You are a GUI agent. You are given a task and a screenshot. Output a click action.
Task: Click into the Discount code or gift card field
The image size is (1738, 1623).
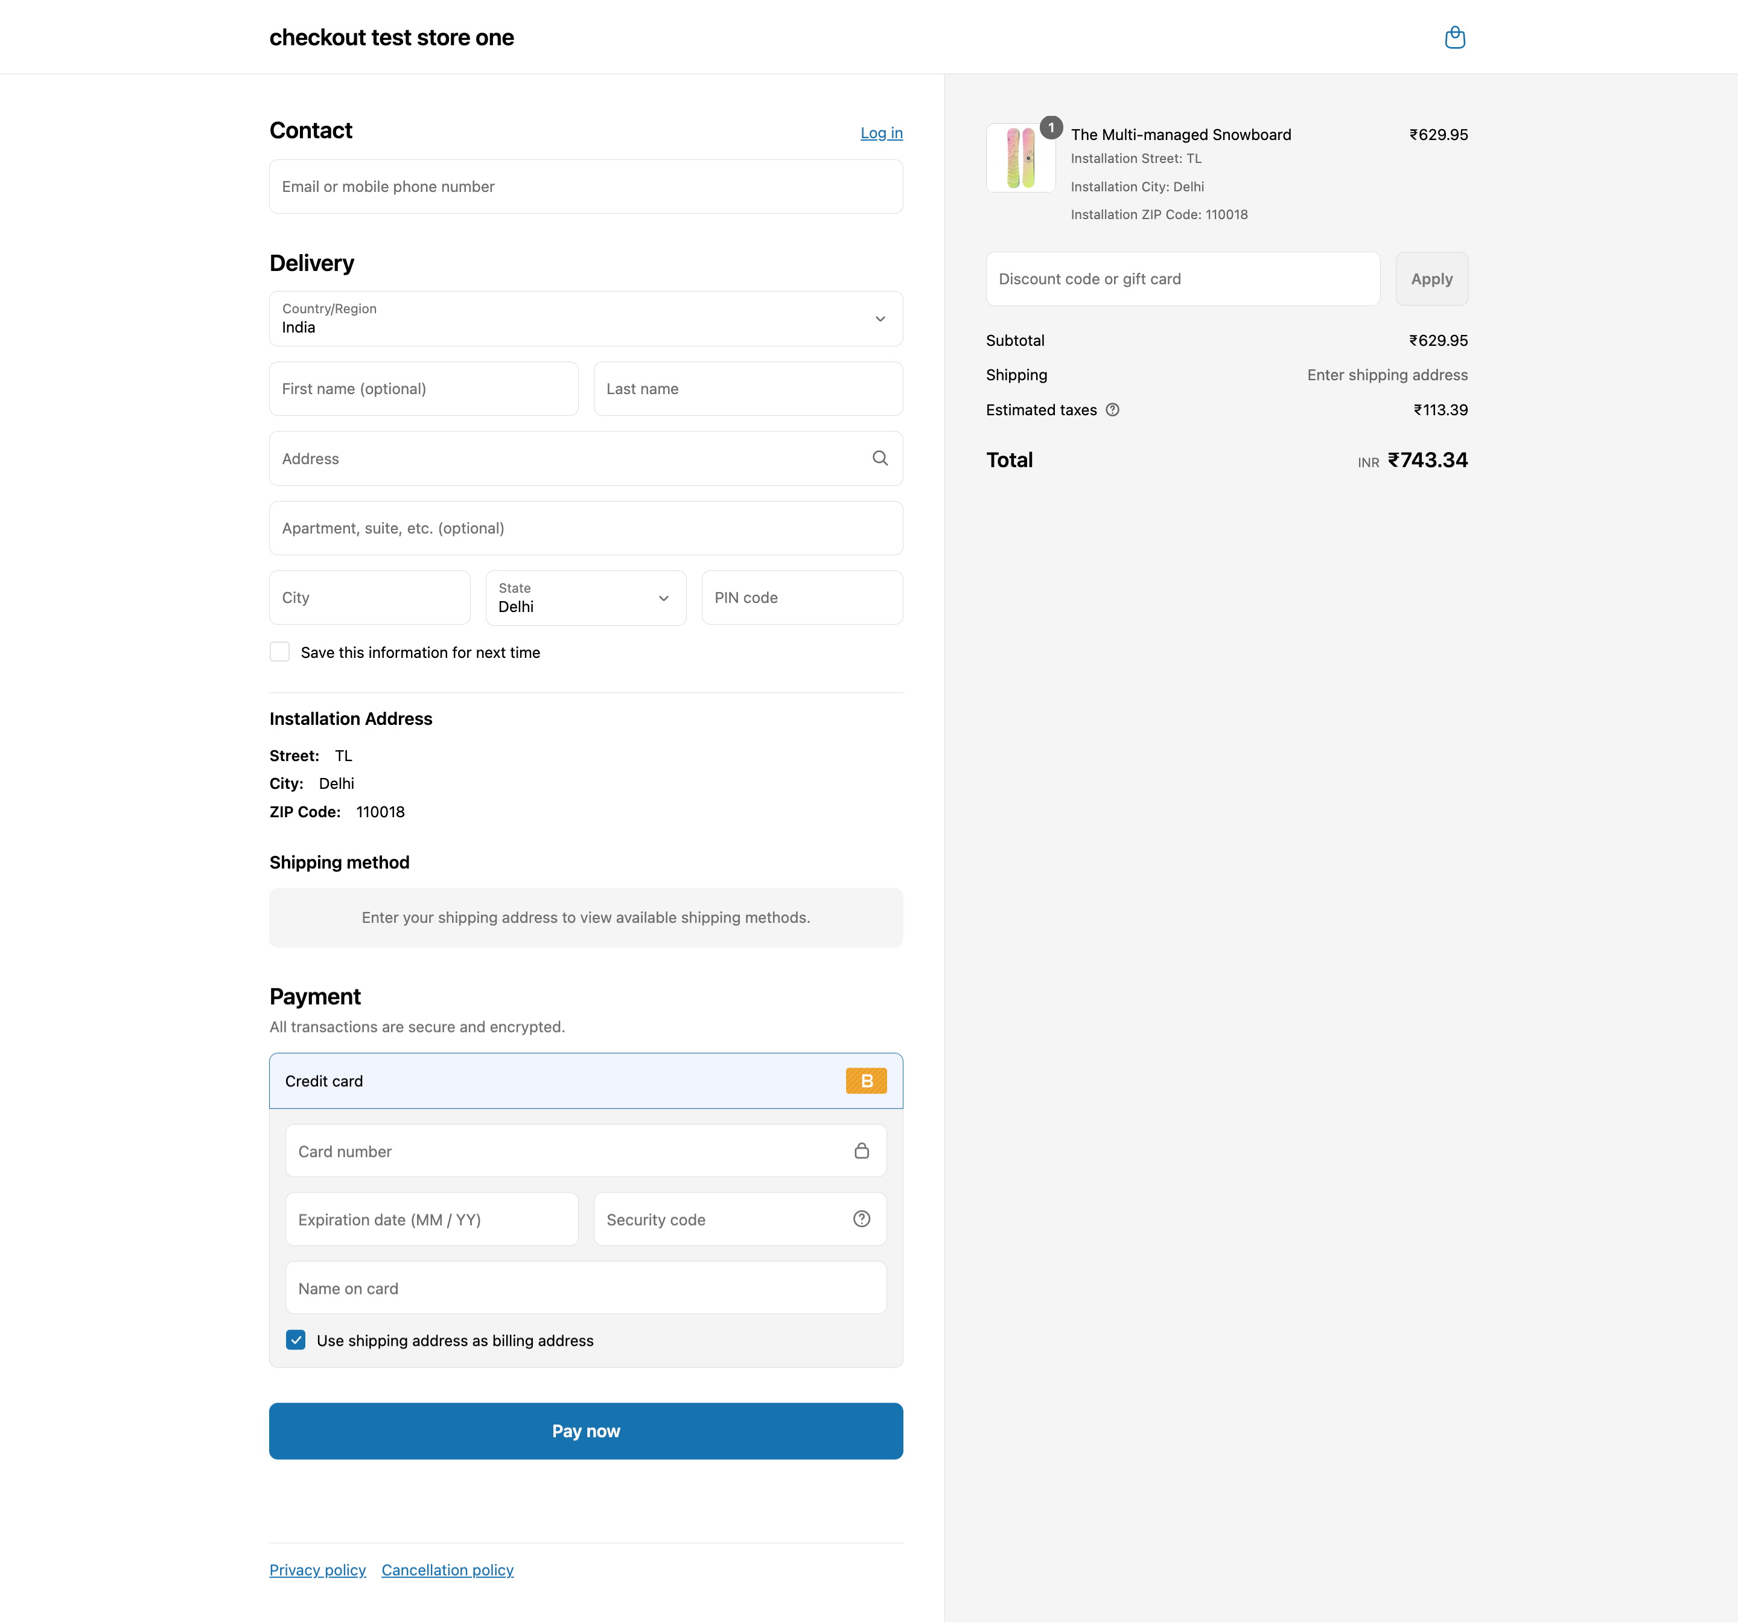1182,279
